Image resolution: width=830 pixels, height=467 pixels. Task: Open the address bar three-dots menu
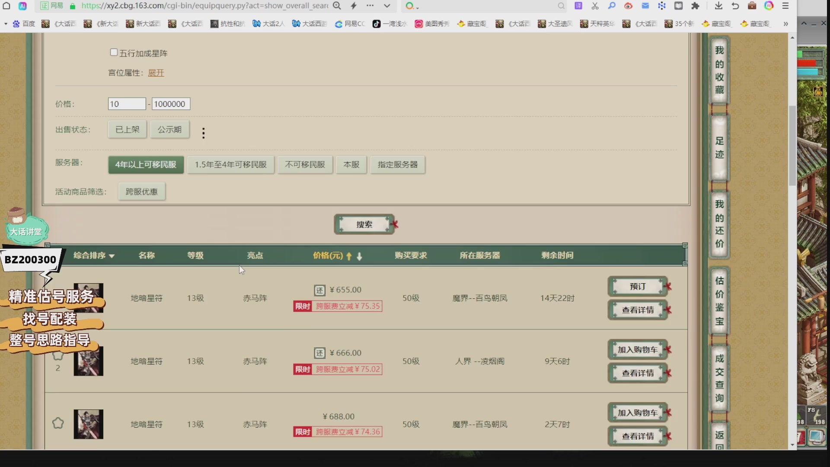[370, 6]
